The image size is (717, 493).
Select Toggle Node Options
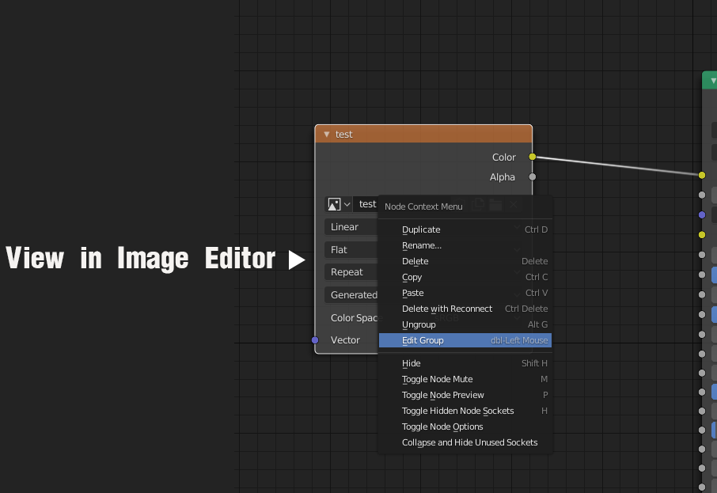(x=465, y=427)
